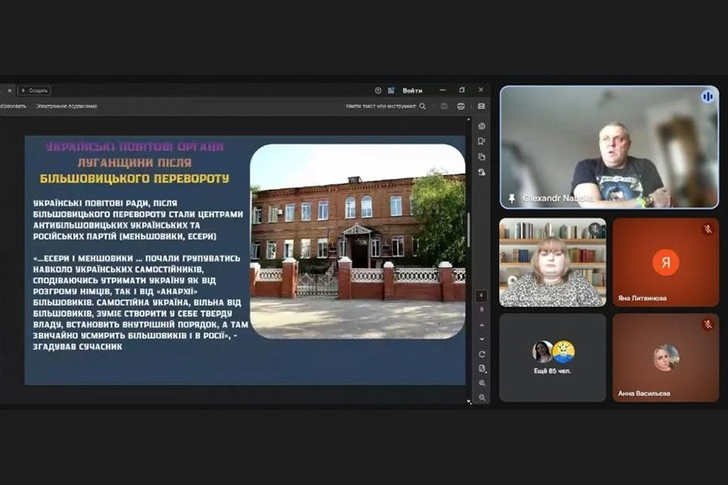Go to previous page using up chevron
The height and width of the screenshot is (485, 728).
[x=481, y=325]
